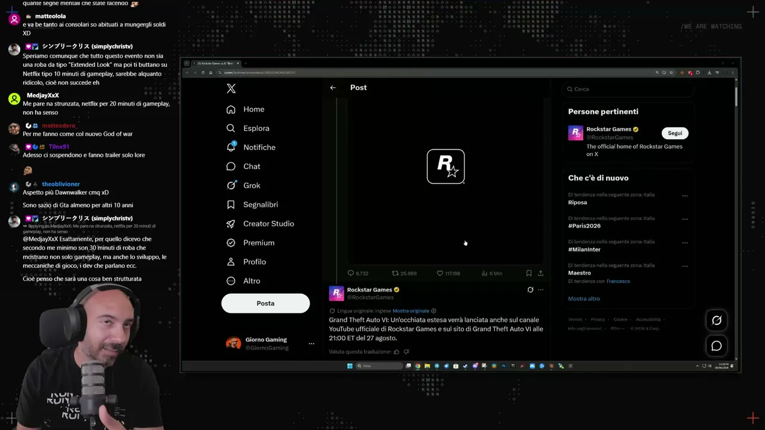The height and width of the screenshot is (430, 765).
Task: Go back using the Post back arrow
Action: 333,88
